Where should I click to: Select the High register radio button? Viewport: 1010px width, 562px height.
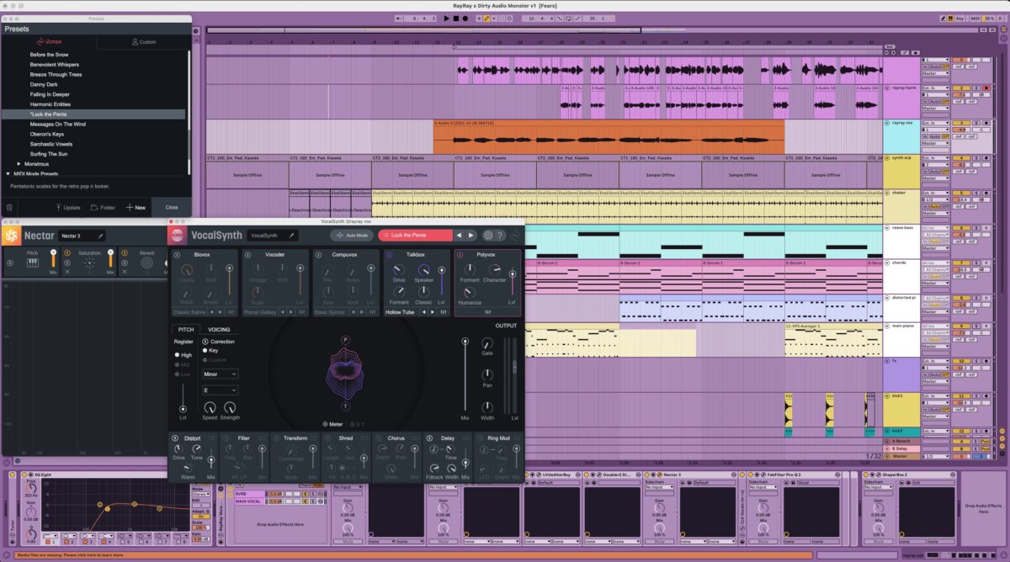177,355
